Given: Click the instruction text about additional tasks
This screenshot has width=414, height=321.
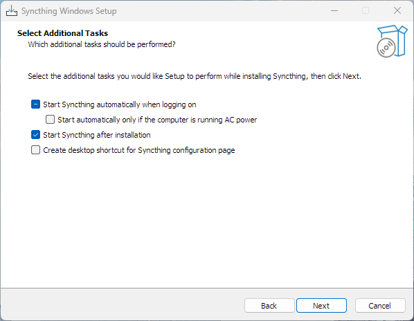Looking at the screenshot, I should pos(195,76).
